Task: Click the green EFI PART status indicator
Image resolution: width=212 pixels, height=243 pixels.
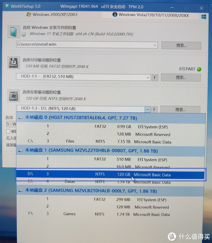Action: [199, 69]
